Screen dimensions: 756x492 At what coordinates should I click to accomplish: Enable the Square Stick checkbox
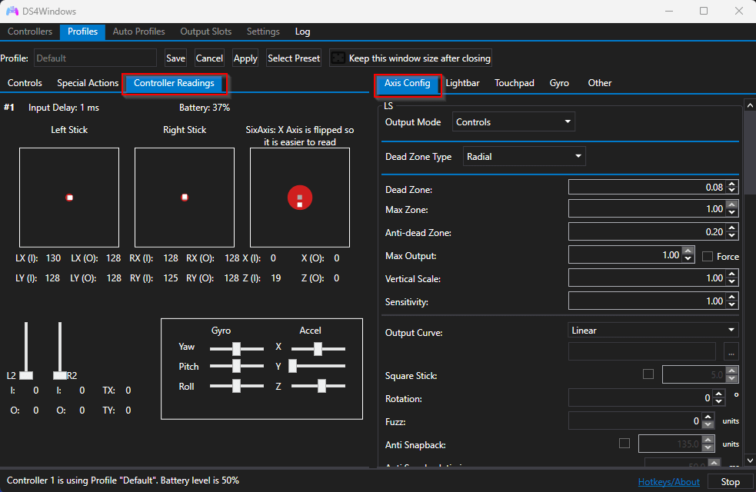click(648, 374)
